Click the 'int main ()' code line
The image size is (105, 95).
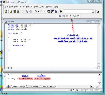click(x=15, y=33)
